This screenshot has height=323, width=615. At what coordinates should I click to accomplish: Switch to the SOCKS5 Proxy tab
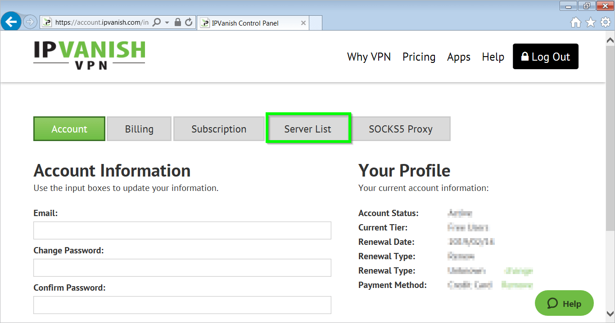401,129
